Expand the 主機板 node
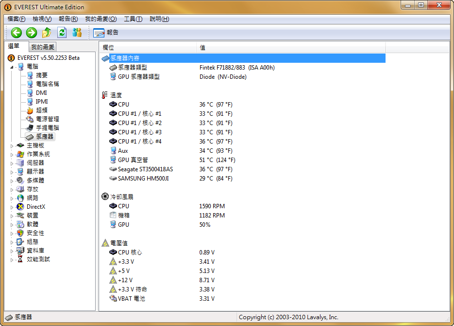The height and width of the screenshot is (326, 454). pyautogui.click(x=12, y=146)
